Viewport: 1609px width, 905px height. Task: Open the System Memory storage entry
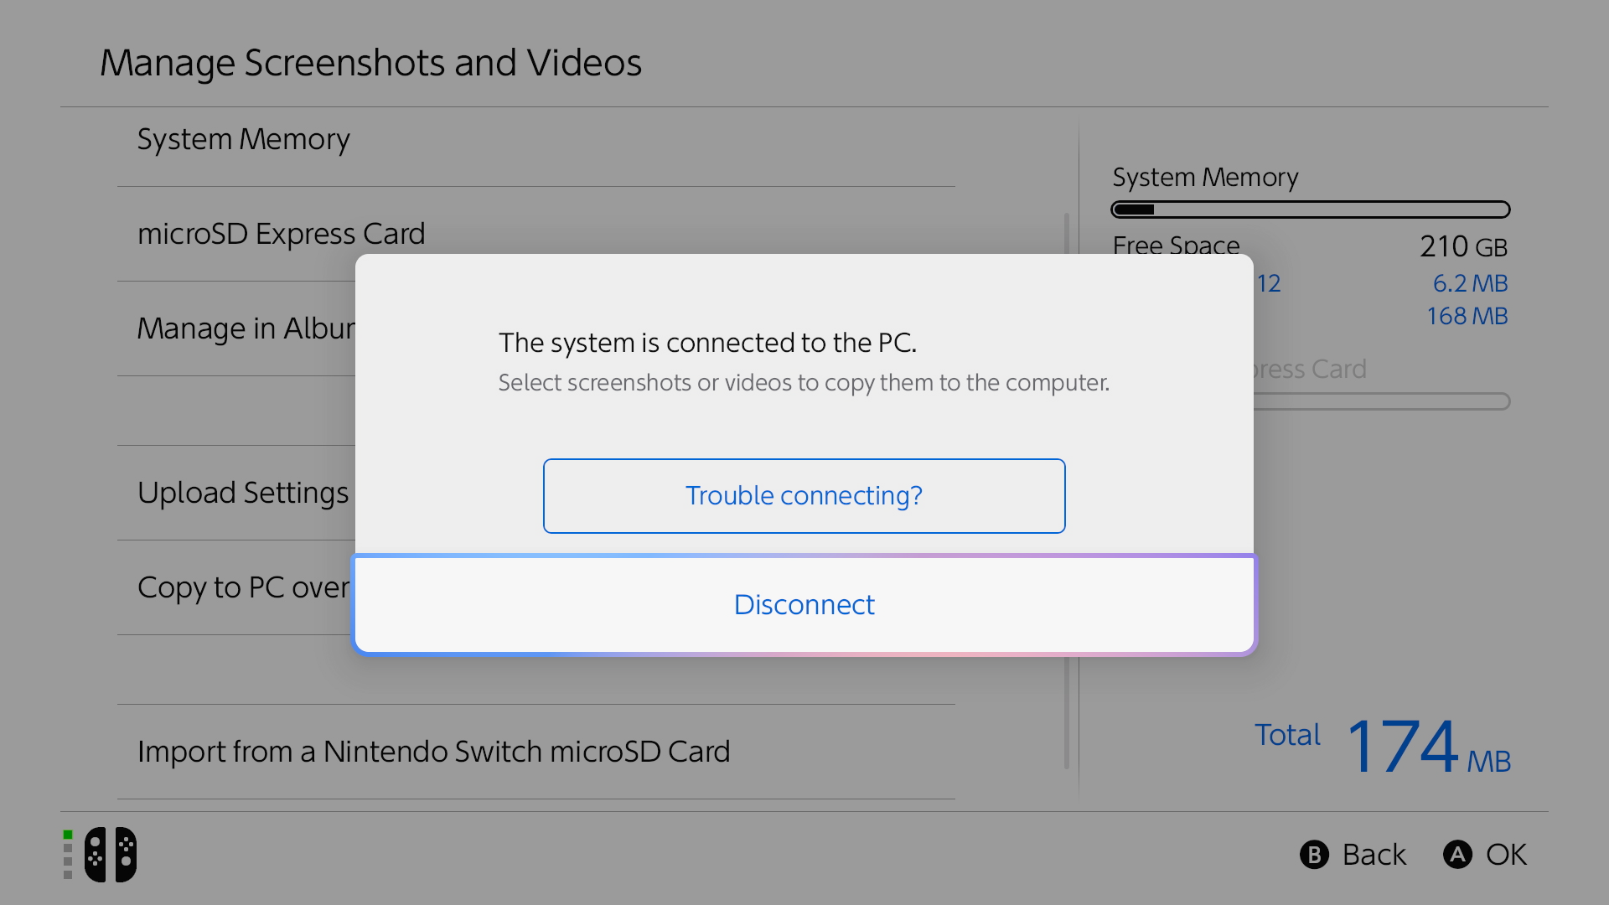click(244, 139)
